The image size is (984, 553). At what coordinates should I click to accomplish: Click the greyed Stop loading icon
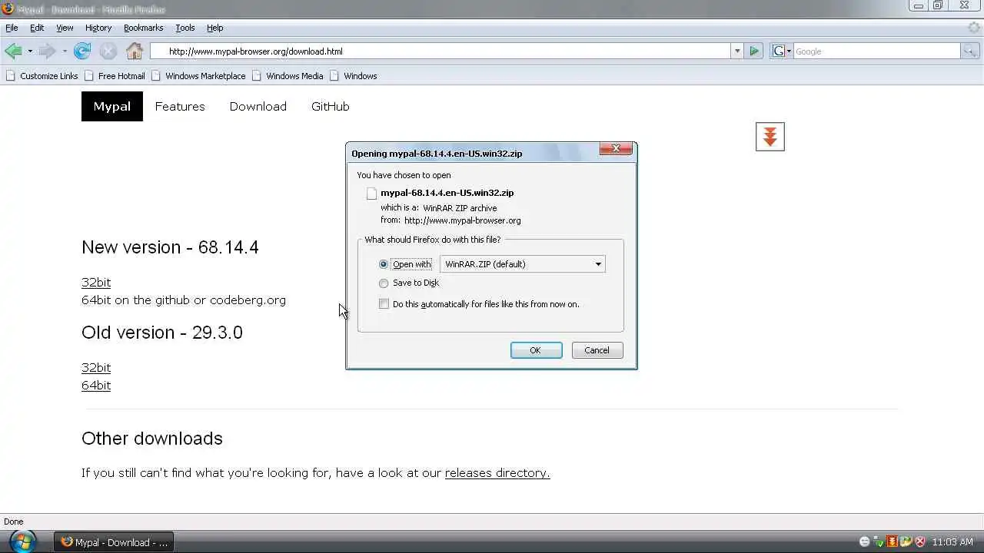[x=108, y=51]
